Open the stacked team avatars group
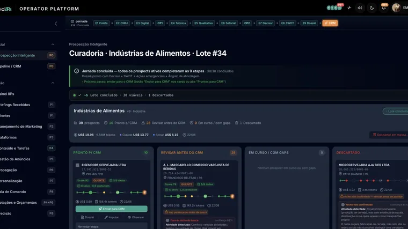 (334, 8)
